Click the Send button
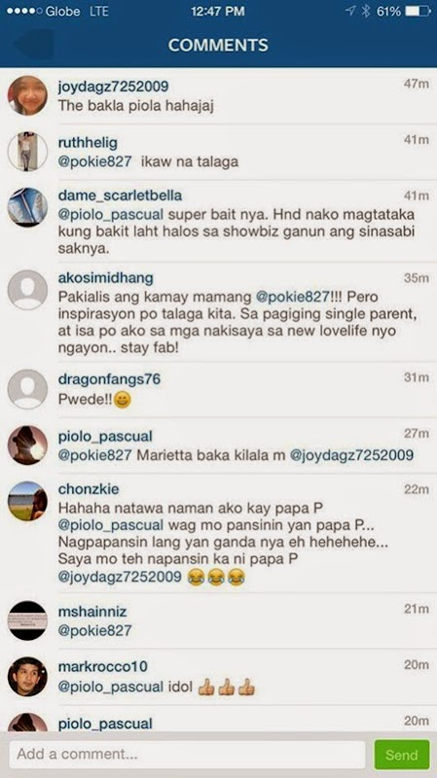437x778 pixels. (401, 755)
